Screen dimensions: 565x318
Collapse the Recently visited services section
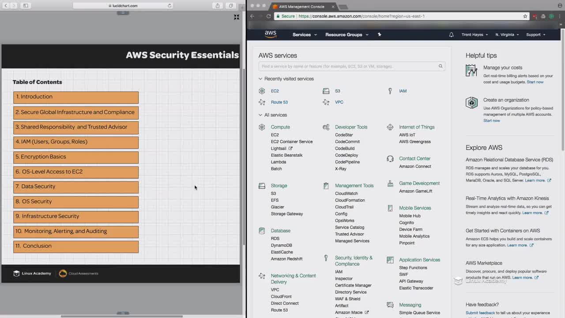pyautogui.click(x=260, y=79)
